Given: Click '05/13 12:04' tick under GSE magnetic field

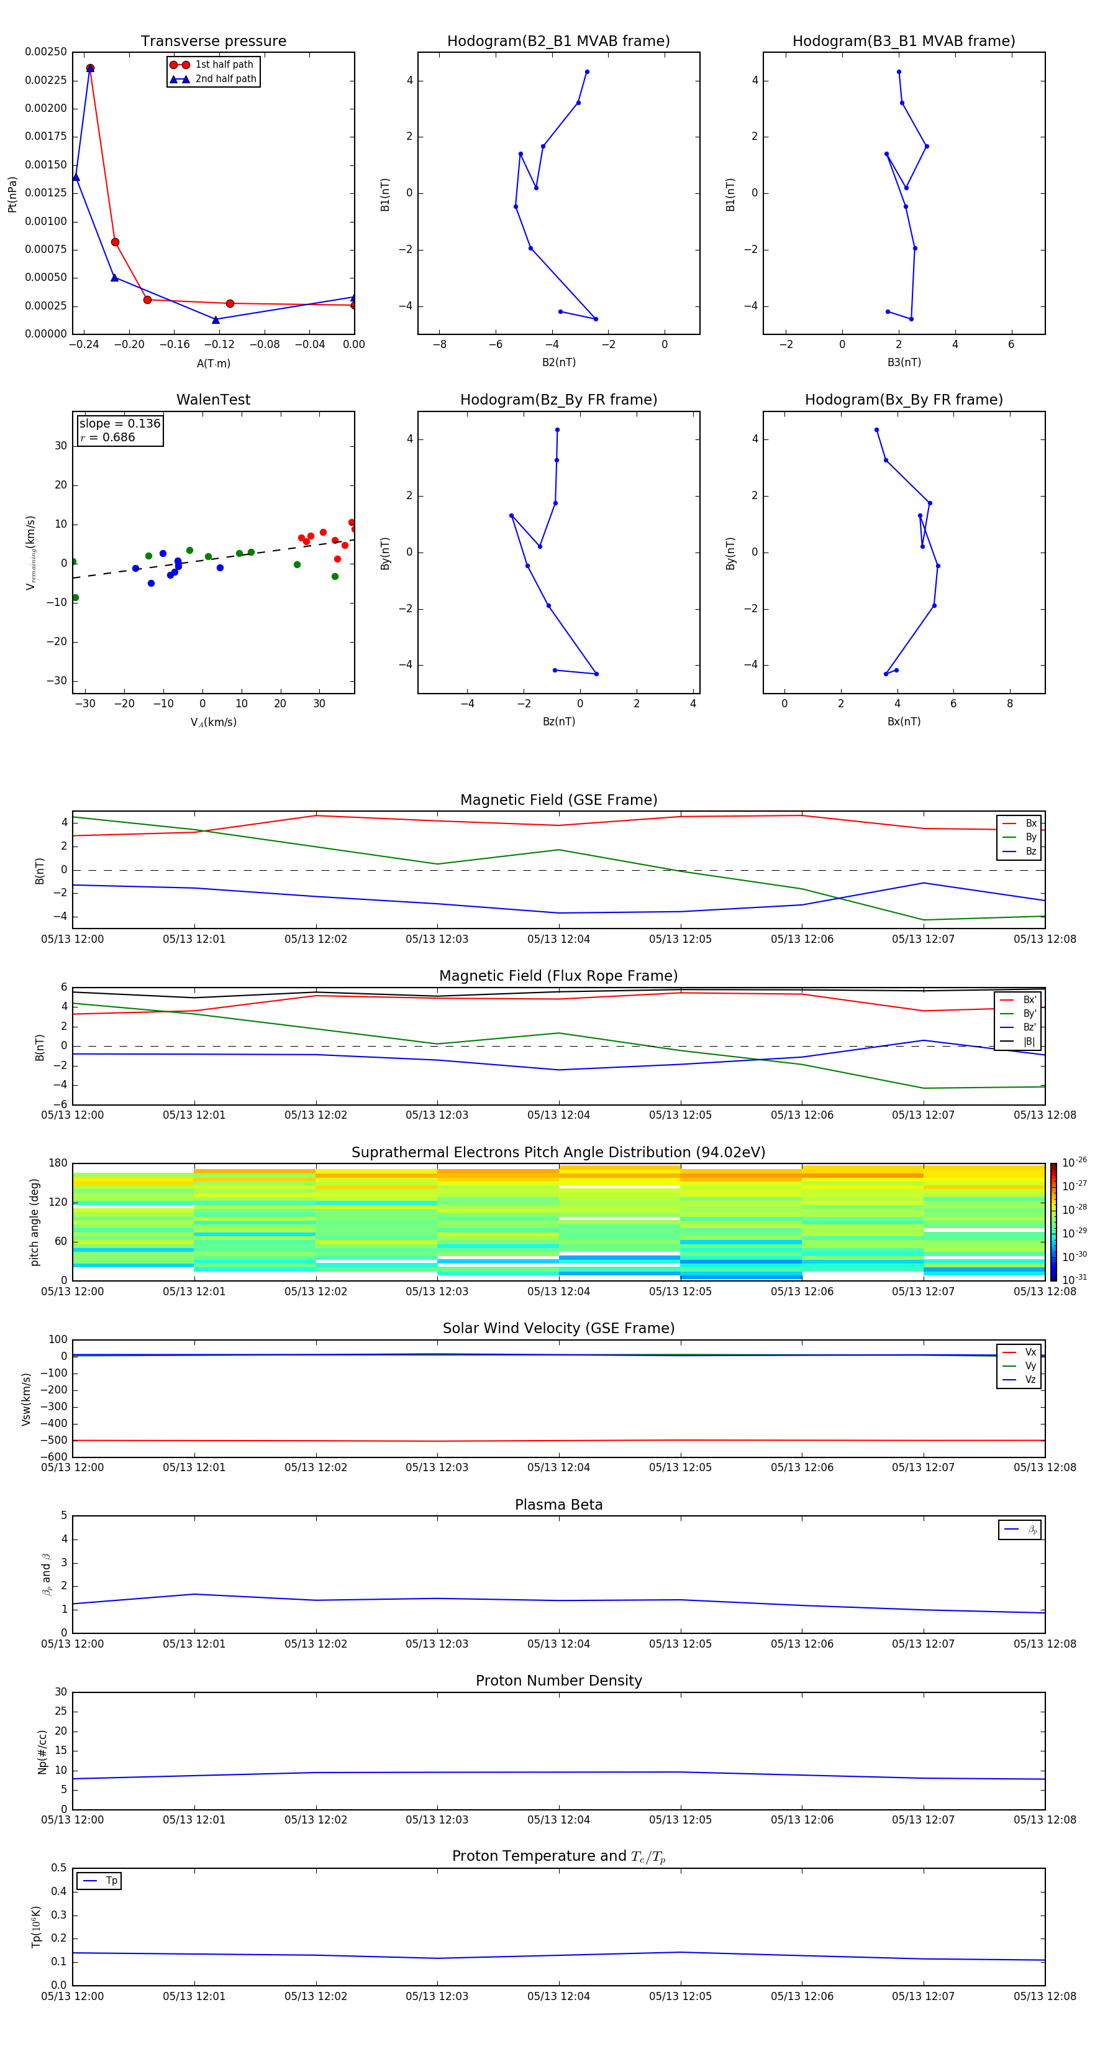Looking at the screenshot, I should [x=558, y=938].
